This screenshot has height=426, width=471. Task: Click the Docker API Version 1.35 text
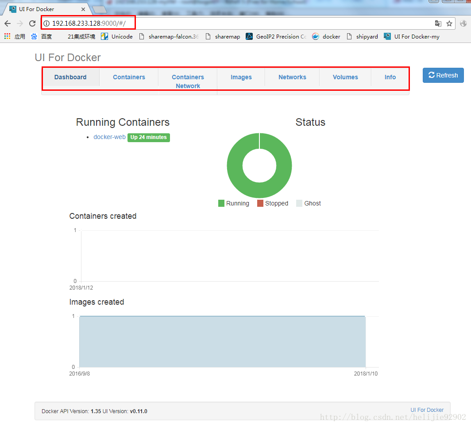click(x=71, y=411)
